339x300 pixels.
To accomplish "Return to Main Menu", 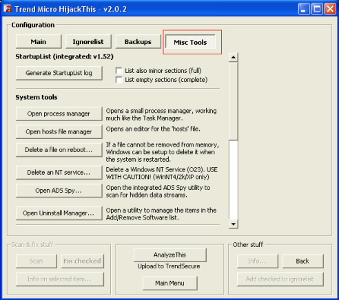I will click(169, 283).
